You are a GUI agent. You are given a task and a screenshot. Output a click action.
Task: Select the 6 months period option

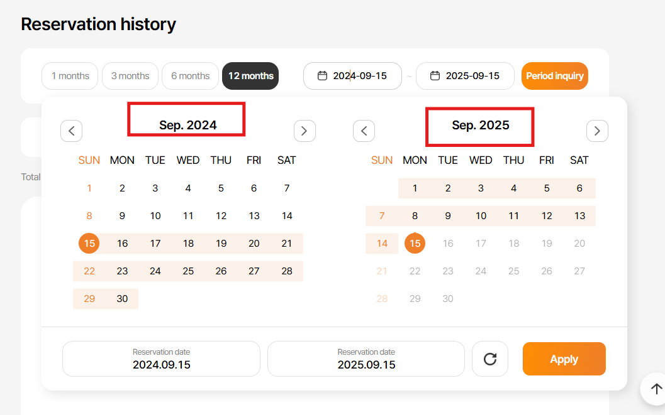click(x=190, y=76)
